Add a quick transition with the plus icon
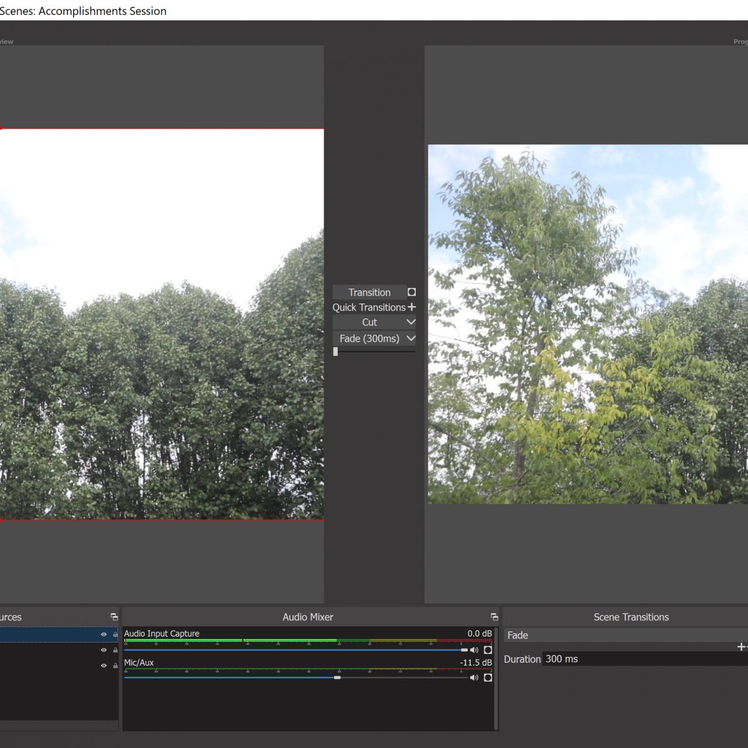The width and height of the screenshot is (748, 748). pyautogui.click(x=411, y=307)
